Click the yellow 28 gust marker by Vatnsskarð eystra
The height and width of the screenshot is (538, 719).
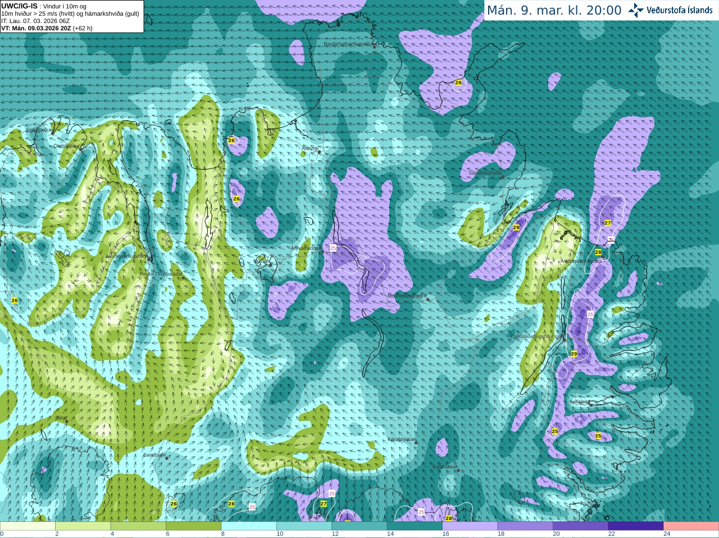tap(598, 252)
